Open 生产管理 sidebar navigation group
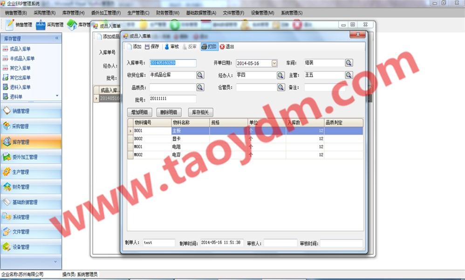The height and width of the screenshot is (280, 465). click(x=31, y=172)
